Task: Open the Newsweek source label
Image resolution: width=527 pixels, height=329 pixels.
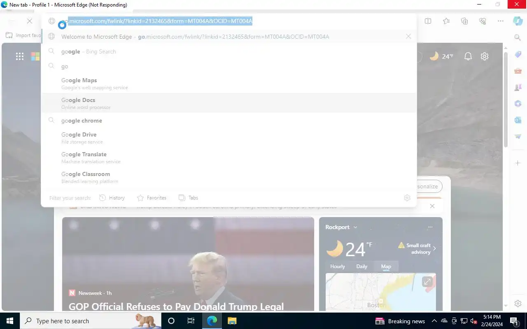Action: point(90,293)
